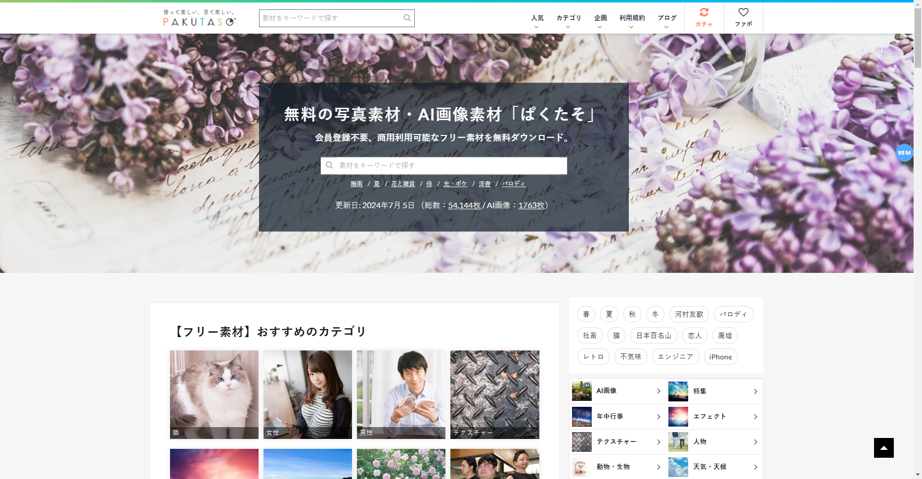This screenshot has height=479, width=922.
Task: Open the 猫 cat category thumbnail
Action: [x=214, y=394]
